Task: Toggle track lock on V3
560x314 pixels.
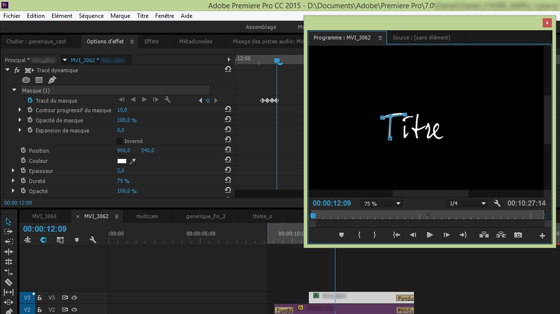Action: (x=40, y=298)
